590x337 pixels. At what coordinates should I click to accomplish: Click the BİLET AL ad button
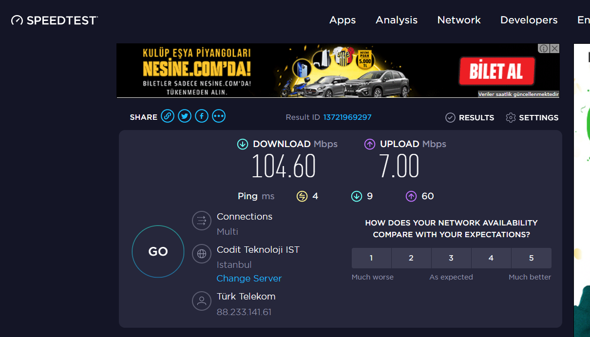click(x=496, y=72)
